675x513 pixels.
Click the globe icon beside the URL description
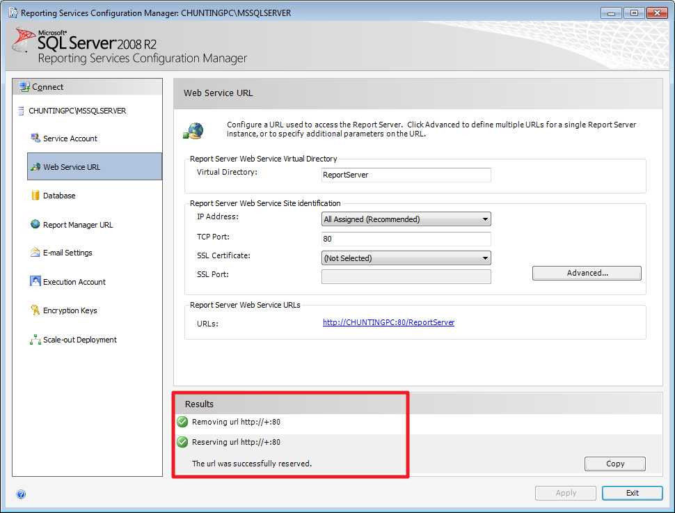[193, 131]
